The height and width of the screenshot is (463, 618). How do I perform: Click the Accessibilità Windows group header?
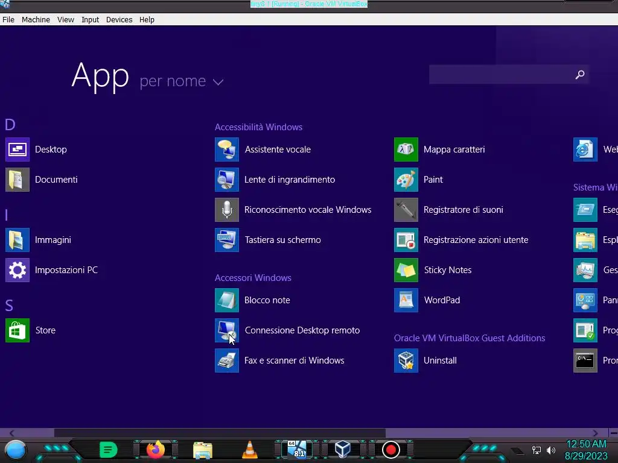tap(258, 127)
